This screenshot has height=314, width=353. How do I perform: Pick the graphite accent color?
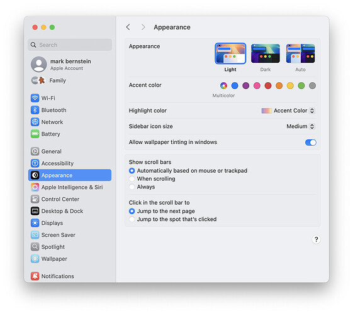[x=312, y=85]
